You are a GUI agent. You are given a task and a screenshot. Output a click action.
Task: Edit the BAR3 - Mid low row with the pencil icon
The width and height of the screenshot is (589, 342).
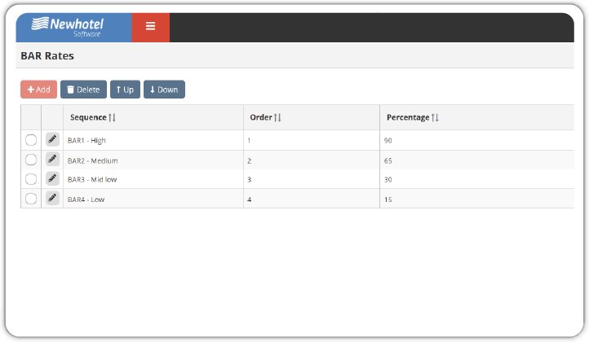point(52,178)
